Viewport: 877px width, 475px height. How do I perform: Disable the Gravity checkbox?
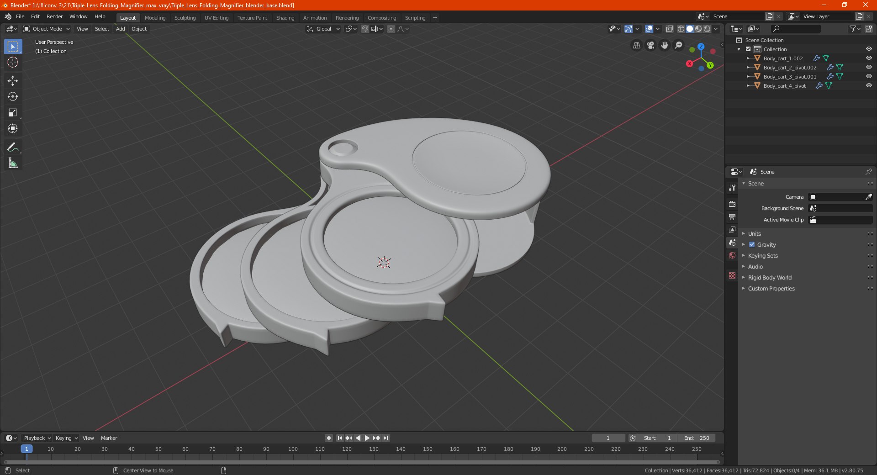click(752, 244)
